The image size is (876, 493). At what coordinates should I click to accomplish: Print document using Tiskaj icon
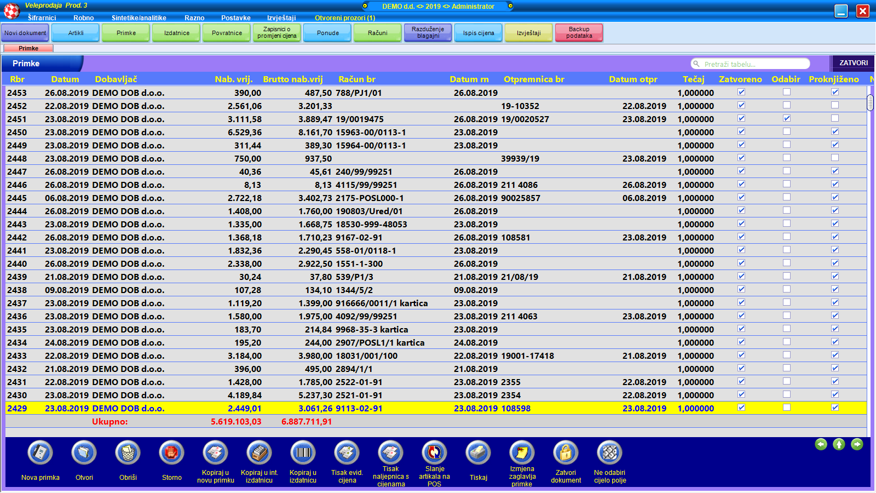pyautogui.click(x=479, y=453)
